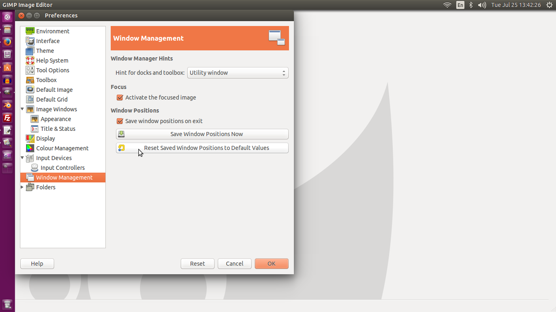Cancel the Preferences dialog
This screenshot has width=556, height=312.
point(234,264)
